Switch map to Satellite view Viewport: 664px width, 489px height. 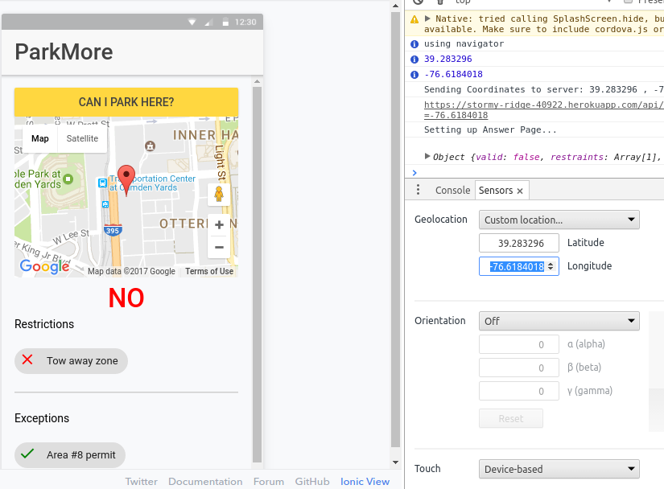point(82,139)
